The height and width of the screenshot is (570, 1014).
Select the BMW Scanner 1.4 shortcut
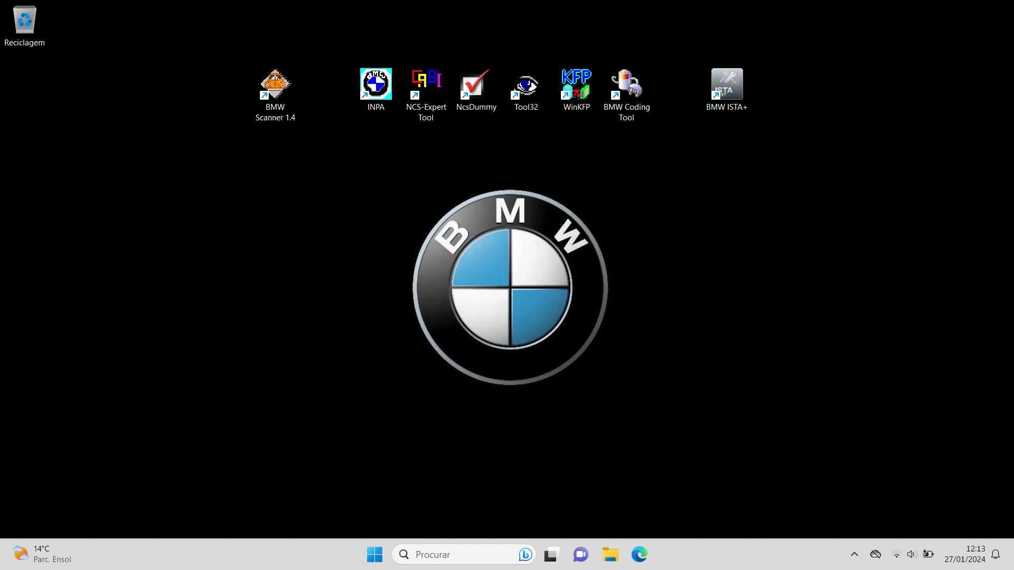point(275,95)
